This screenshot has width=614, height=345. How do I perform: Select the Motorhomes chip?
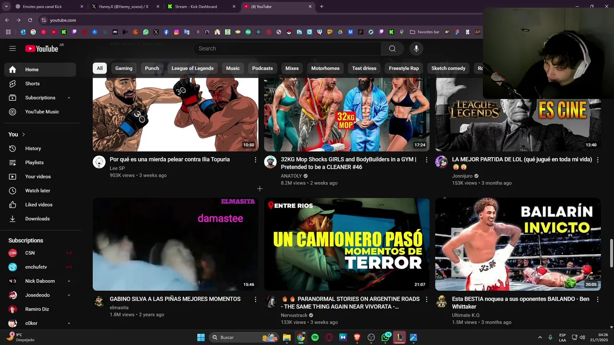(x=325, y=68)
